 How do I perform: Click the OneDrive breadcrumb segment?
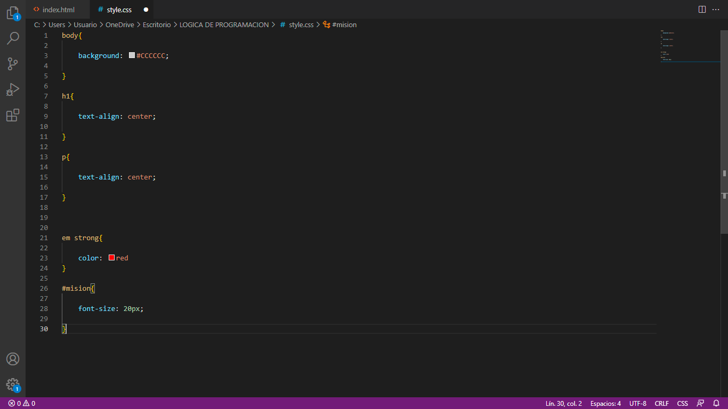click(120, 24)
